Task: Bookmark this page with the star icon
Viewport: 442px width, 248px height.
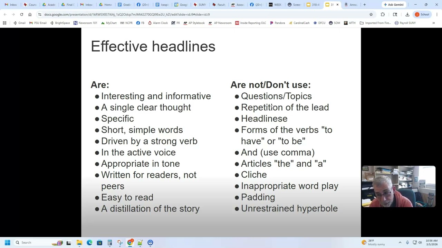Action: [371, 14]
